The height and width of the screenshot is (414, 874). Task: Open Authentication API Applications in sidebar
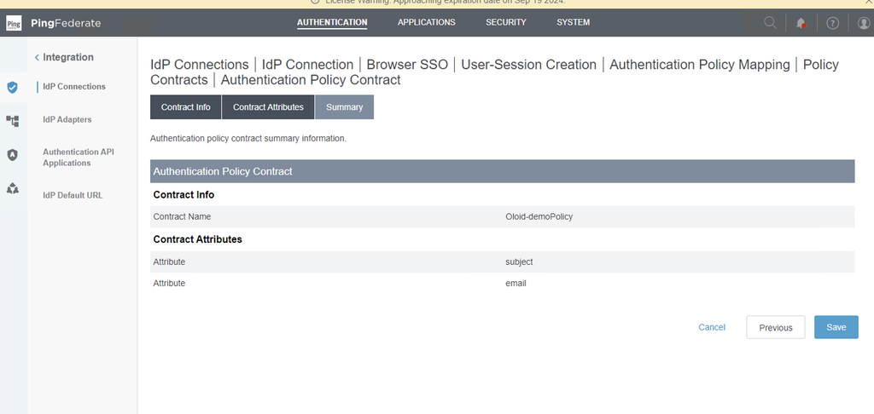[78, 158]
